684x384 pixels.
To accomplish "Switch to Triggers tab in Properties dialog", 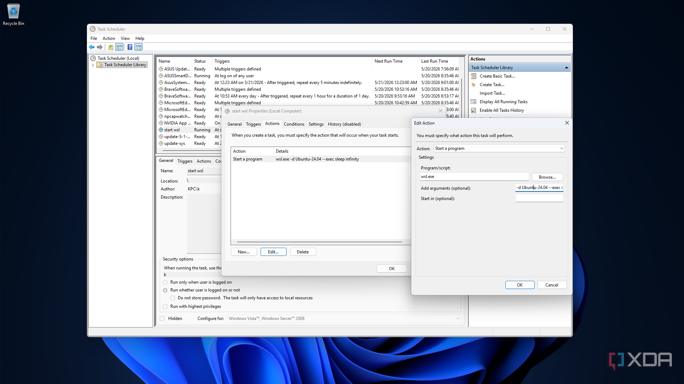I will tap(253, 124).
